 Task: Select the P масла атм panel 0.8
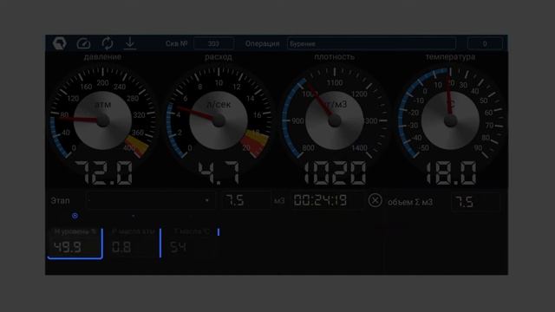[134, 243]
